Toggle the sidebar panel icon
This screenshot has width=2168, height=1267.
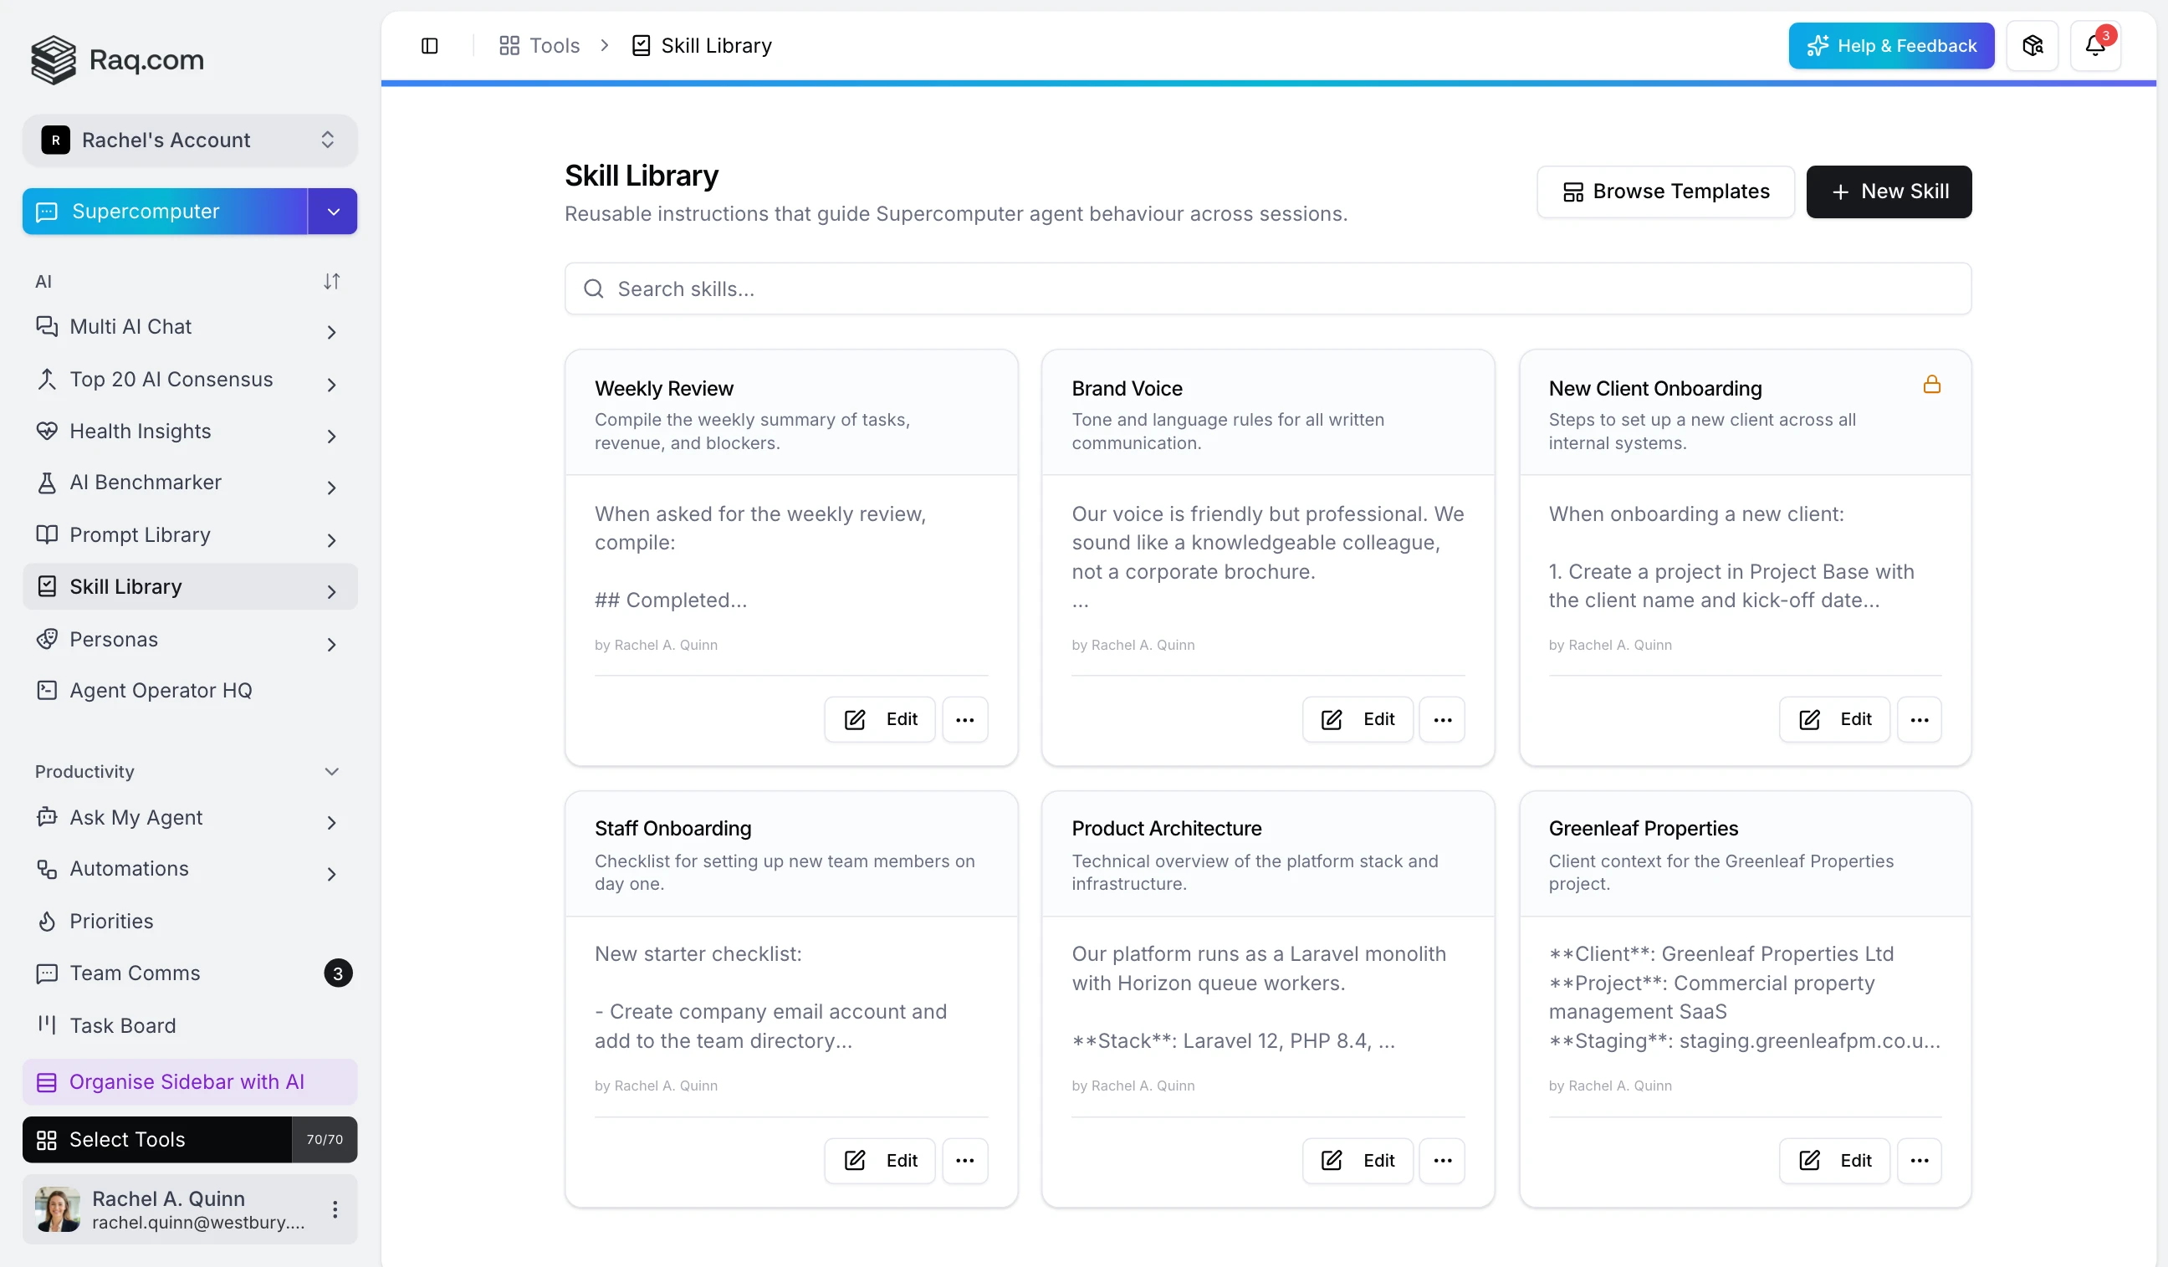[429, 46]
